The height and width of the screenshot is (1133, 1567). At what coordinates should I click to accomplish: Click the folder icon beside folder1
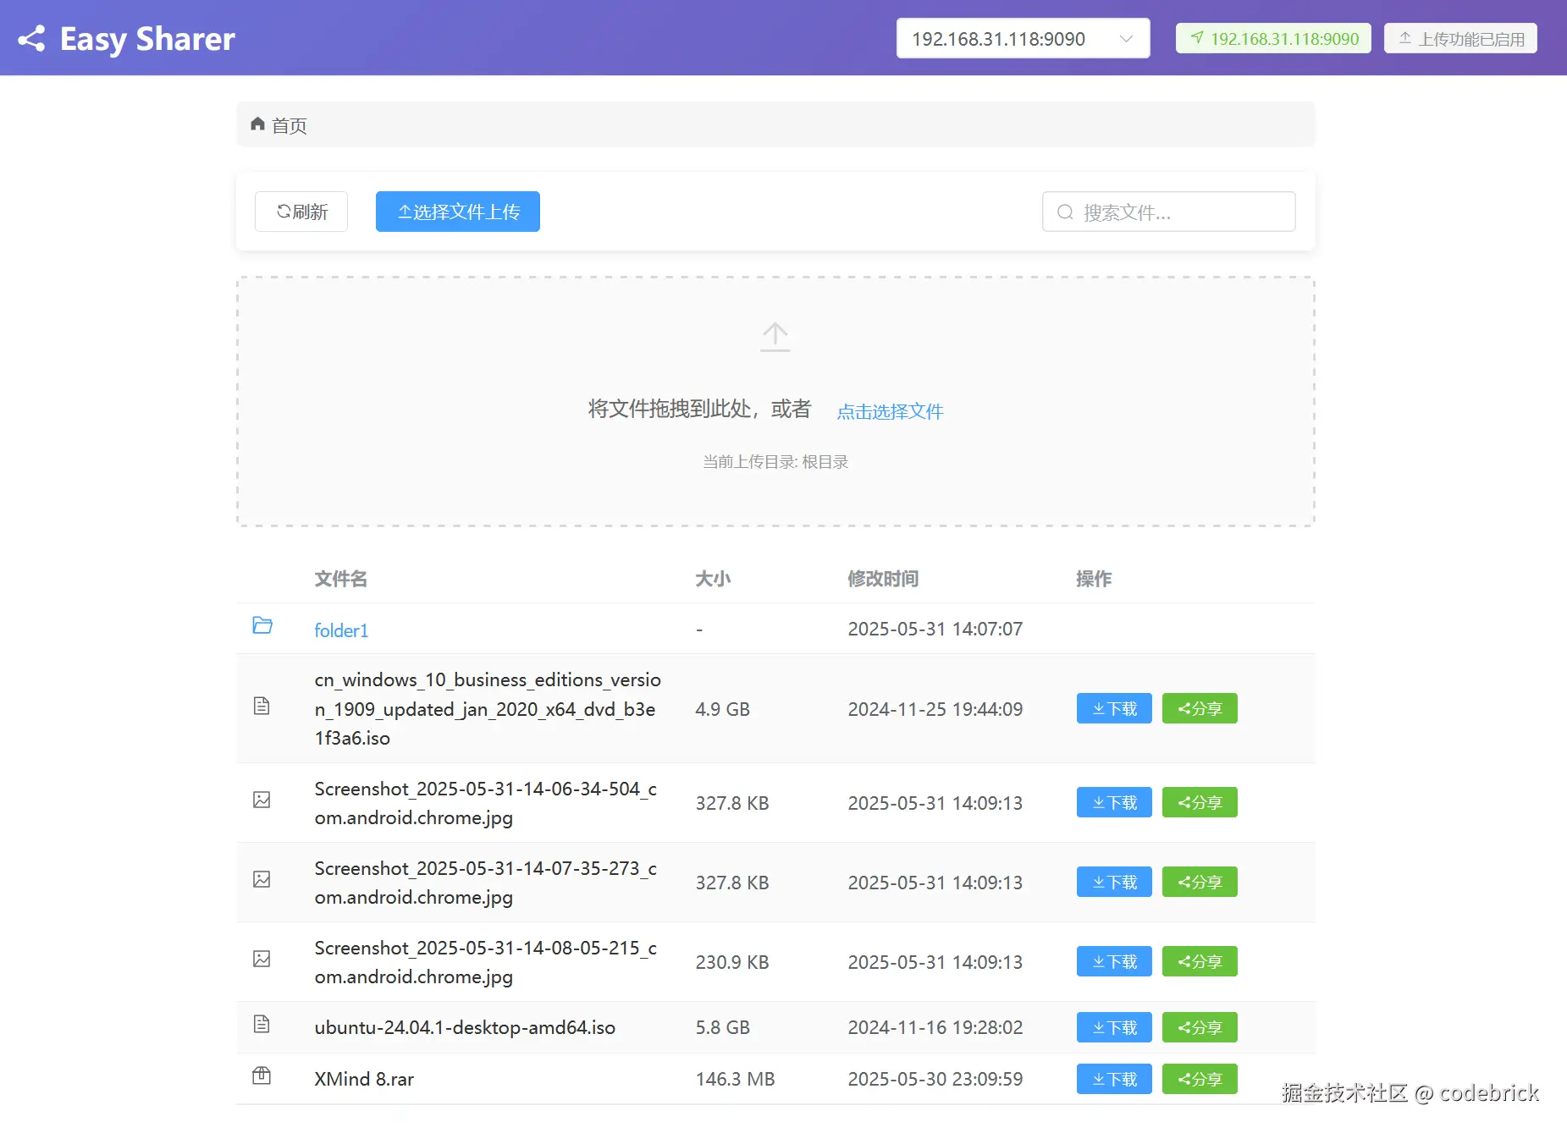[x=262, y=625]
